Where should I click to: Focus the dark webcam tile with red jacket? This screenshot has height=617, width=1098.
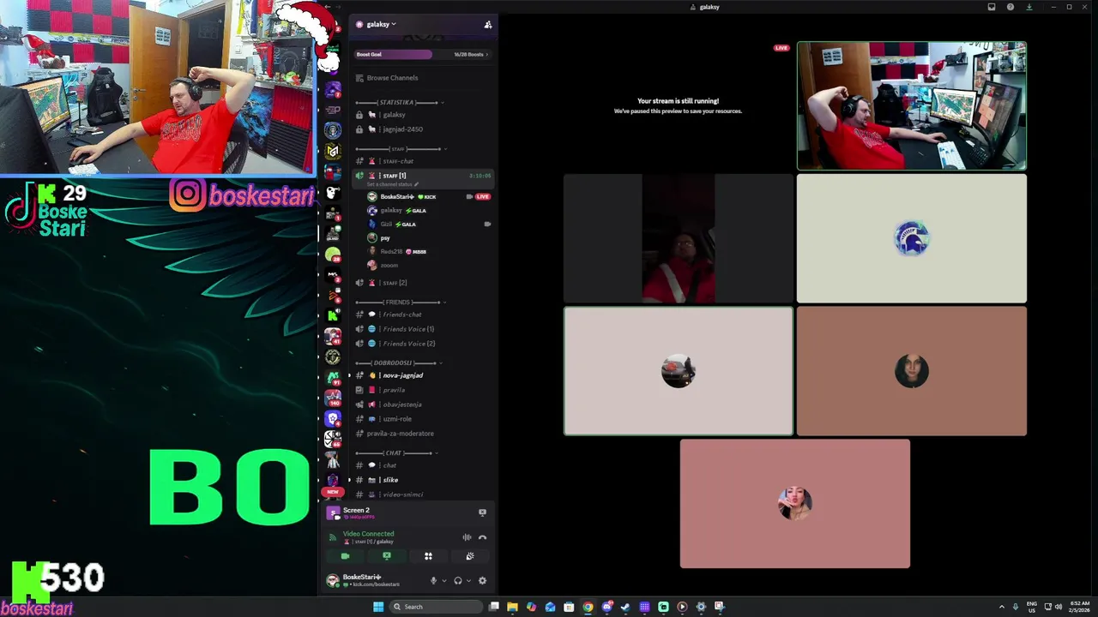pyautogui.click(x=678, y=238)
